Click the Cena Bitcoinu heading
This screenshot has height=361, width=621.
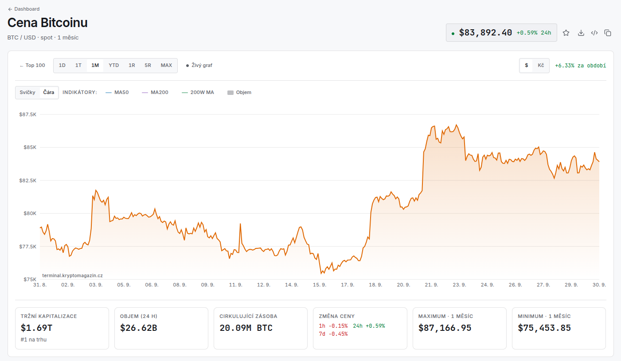[47, 23]
